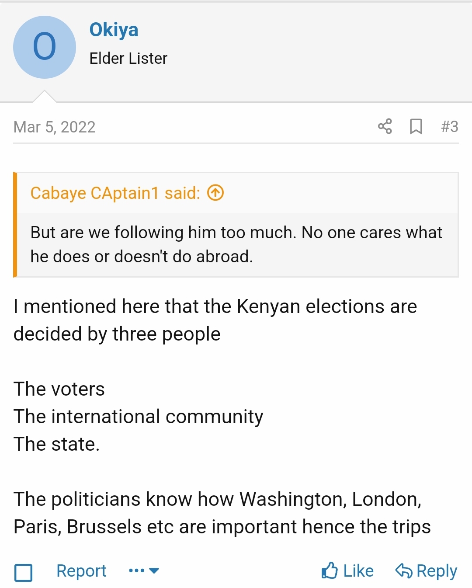Click the "Elder Lister" user title
The width and height of the screenshot is (472, 588).
point(128,58)
